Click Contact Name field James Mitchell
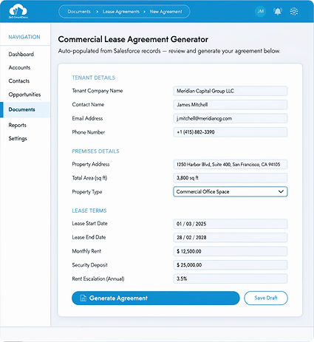The image size is (314, 342). [x=231, y=105]
